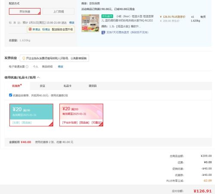Click 修改 next to the delivery time

(x=72, y=22)
